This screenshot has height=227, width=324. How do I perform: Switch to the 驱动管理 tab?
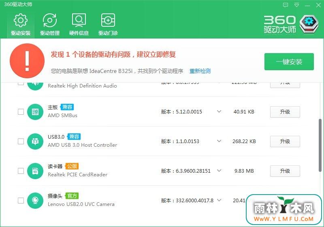pos(50,25)
